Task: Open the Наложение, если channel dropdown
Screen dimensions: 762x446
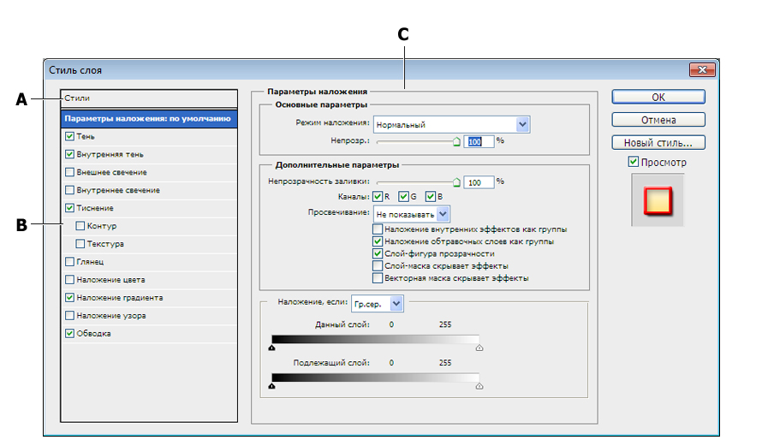Action: point(377,304)
